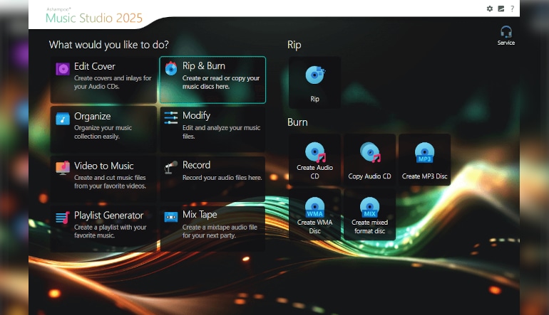Select Create WMA Disc icon
Image resolution: width=549 pixels, height=315 pixels.
click(314, 207)
